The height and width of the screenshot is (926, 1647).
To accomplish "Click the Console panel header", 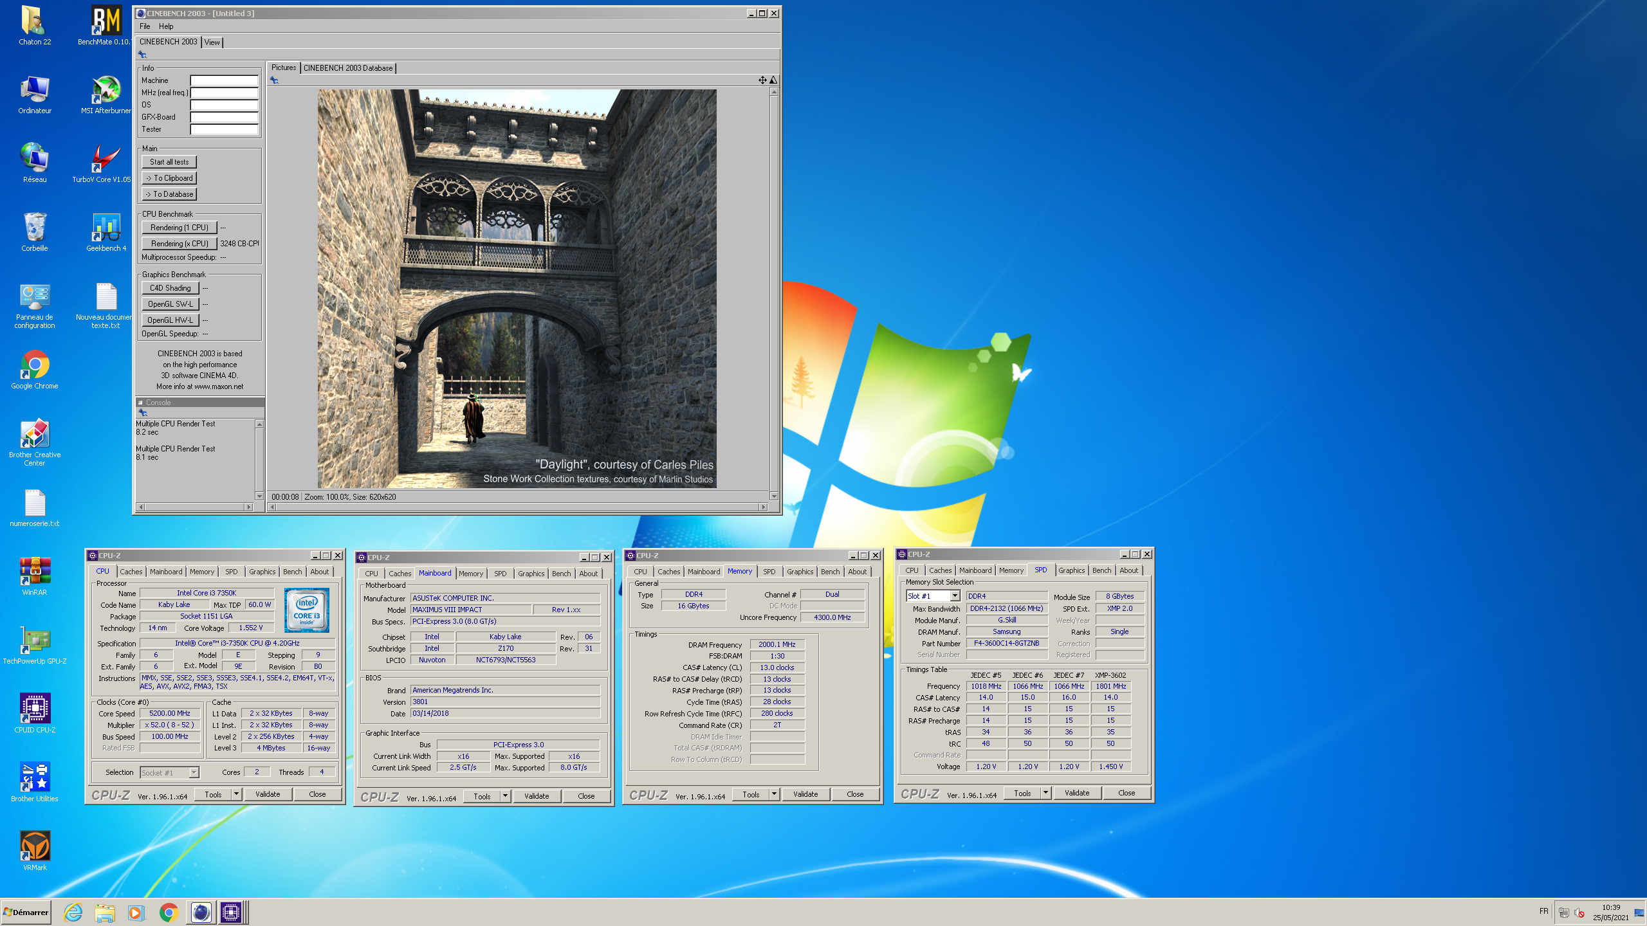I will (199, 403).
